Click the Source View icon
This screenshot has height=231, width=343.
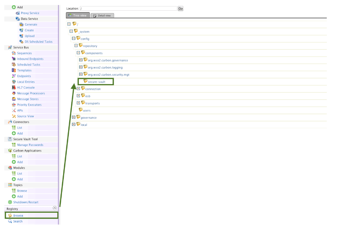click(x=14, y=116)
